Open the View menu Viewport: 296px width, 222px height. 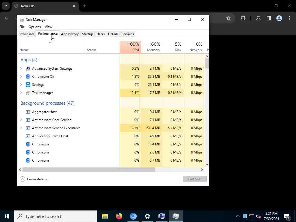[x=48, y=27]
